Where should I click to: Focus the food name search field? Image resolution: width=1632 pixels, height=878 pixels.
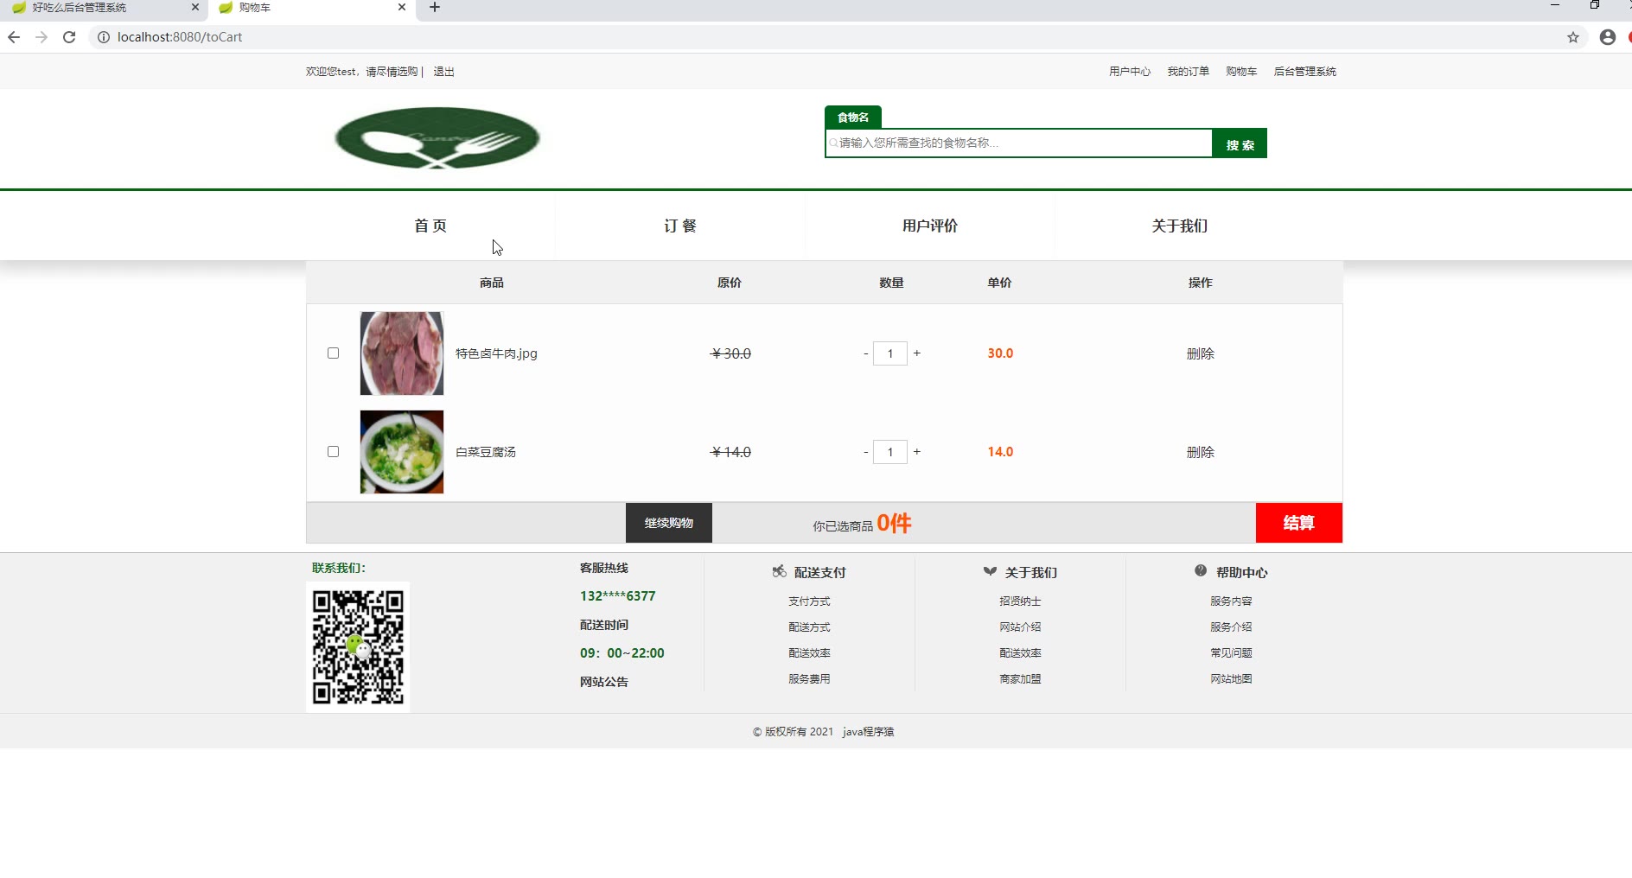[1019, 143]
